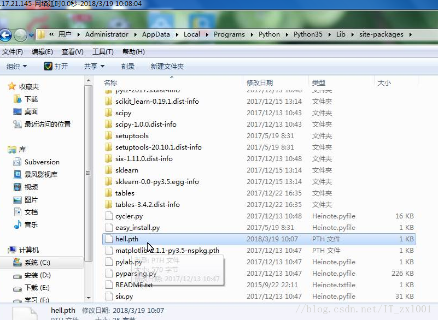Click 新建文件夹 to create a folder

tap(167, 67)
